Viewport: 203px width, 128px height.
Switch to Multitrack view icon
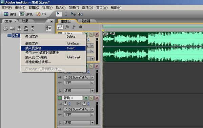(22, 14)
